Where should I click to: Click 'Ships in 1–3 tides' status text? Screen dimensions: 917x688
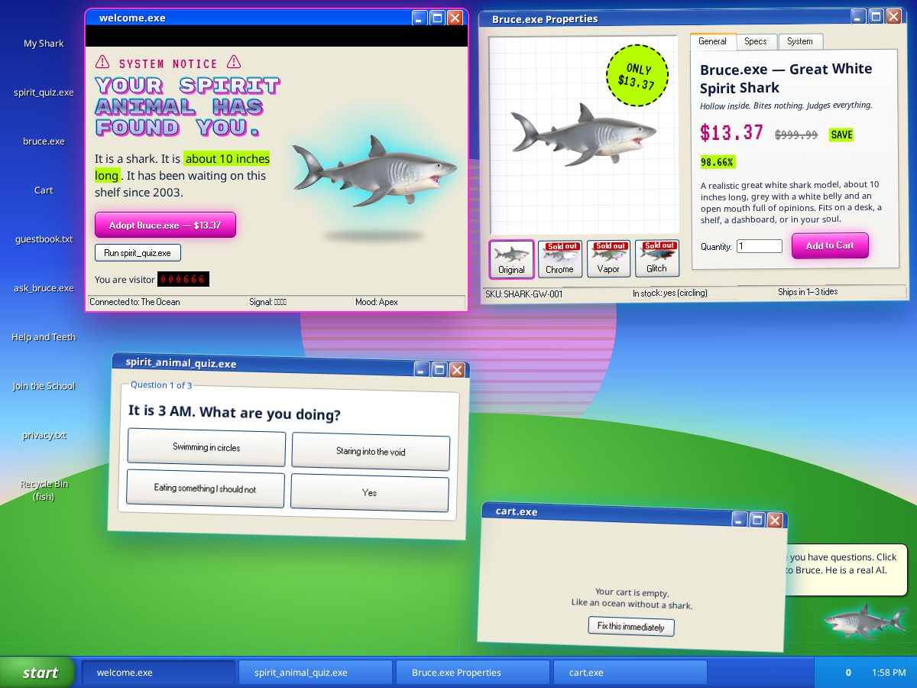pos(808,292)
